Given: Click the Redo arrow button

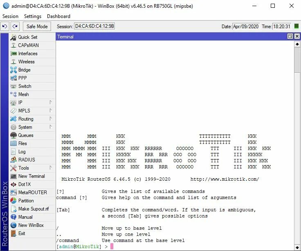Looking at the screenshot, I should (15, 26).
